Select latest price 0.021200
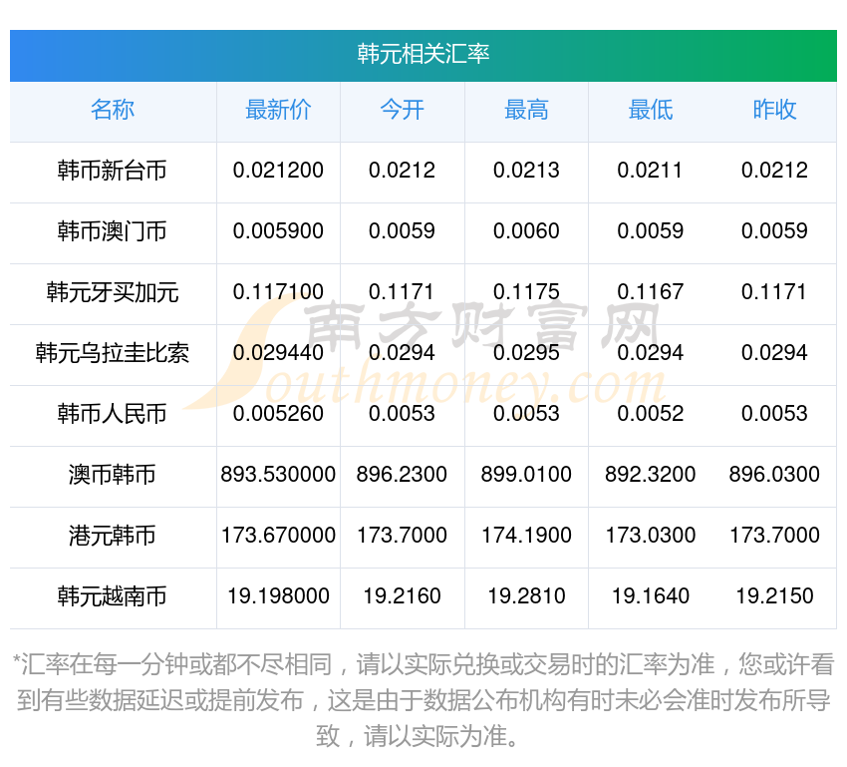The image size is (847, 767). click(x=278, y=171)
